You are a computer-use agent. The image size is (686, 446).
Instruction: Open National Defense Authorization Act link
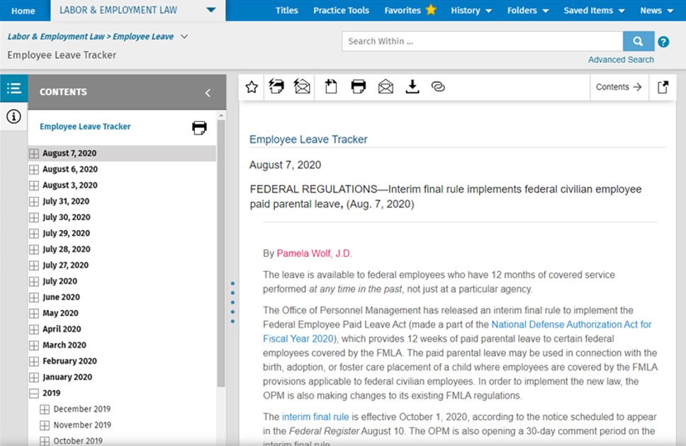(x=571, y=324)
